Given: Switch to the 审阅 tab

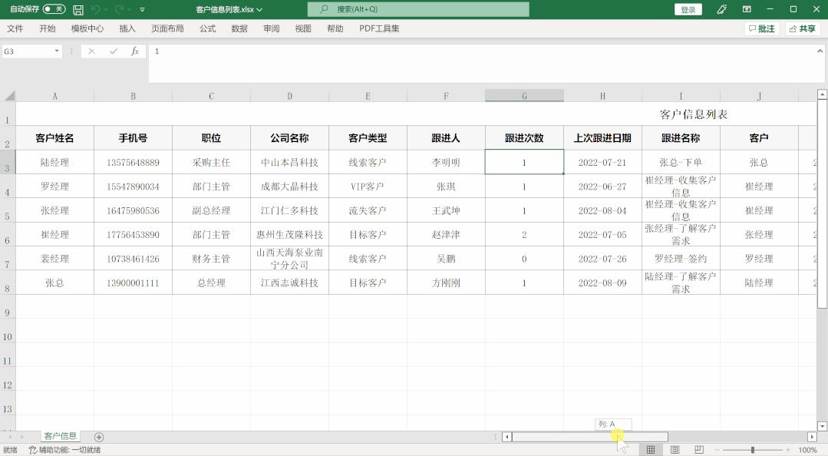Looking at the screenshot, I should 272,28.
